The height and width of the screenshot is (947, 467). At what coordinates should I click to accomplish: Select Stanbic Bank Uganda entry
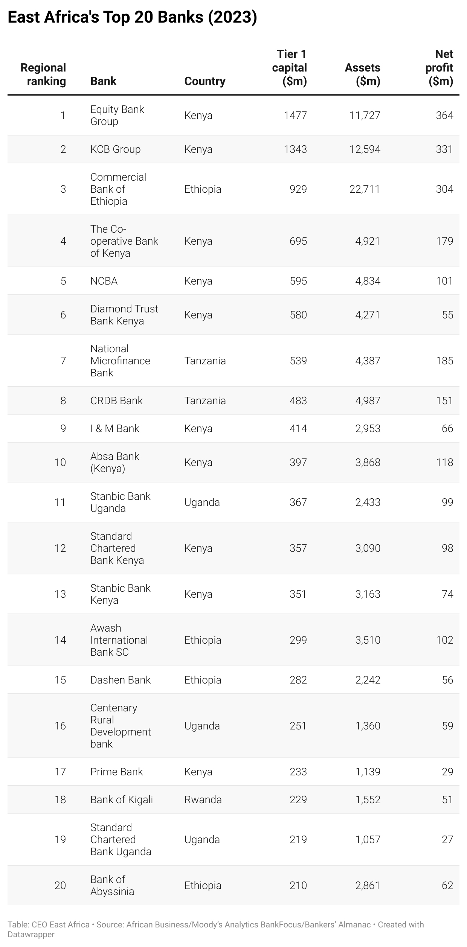coord(120,502)
